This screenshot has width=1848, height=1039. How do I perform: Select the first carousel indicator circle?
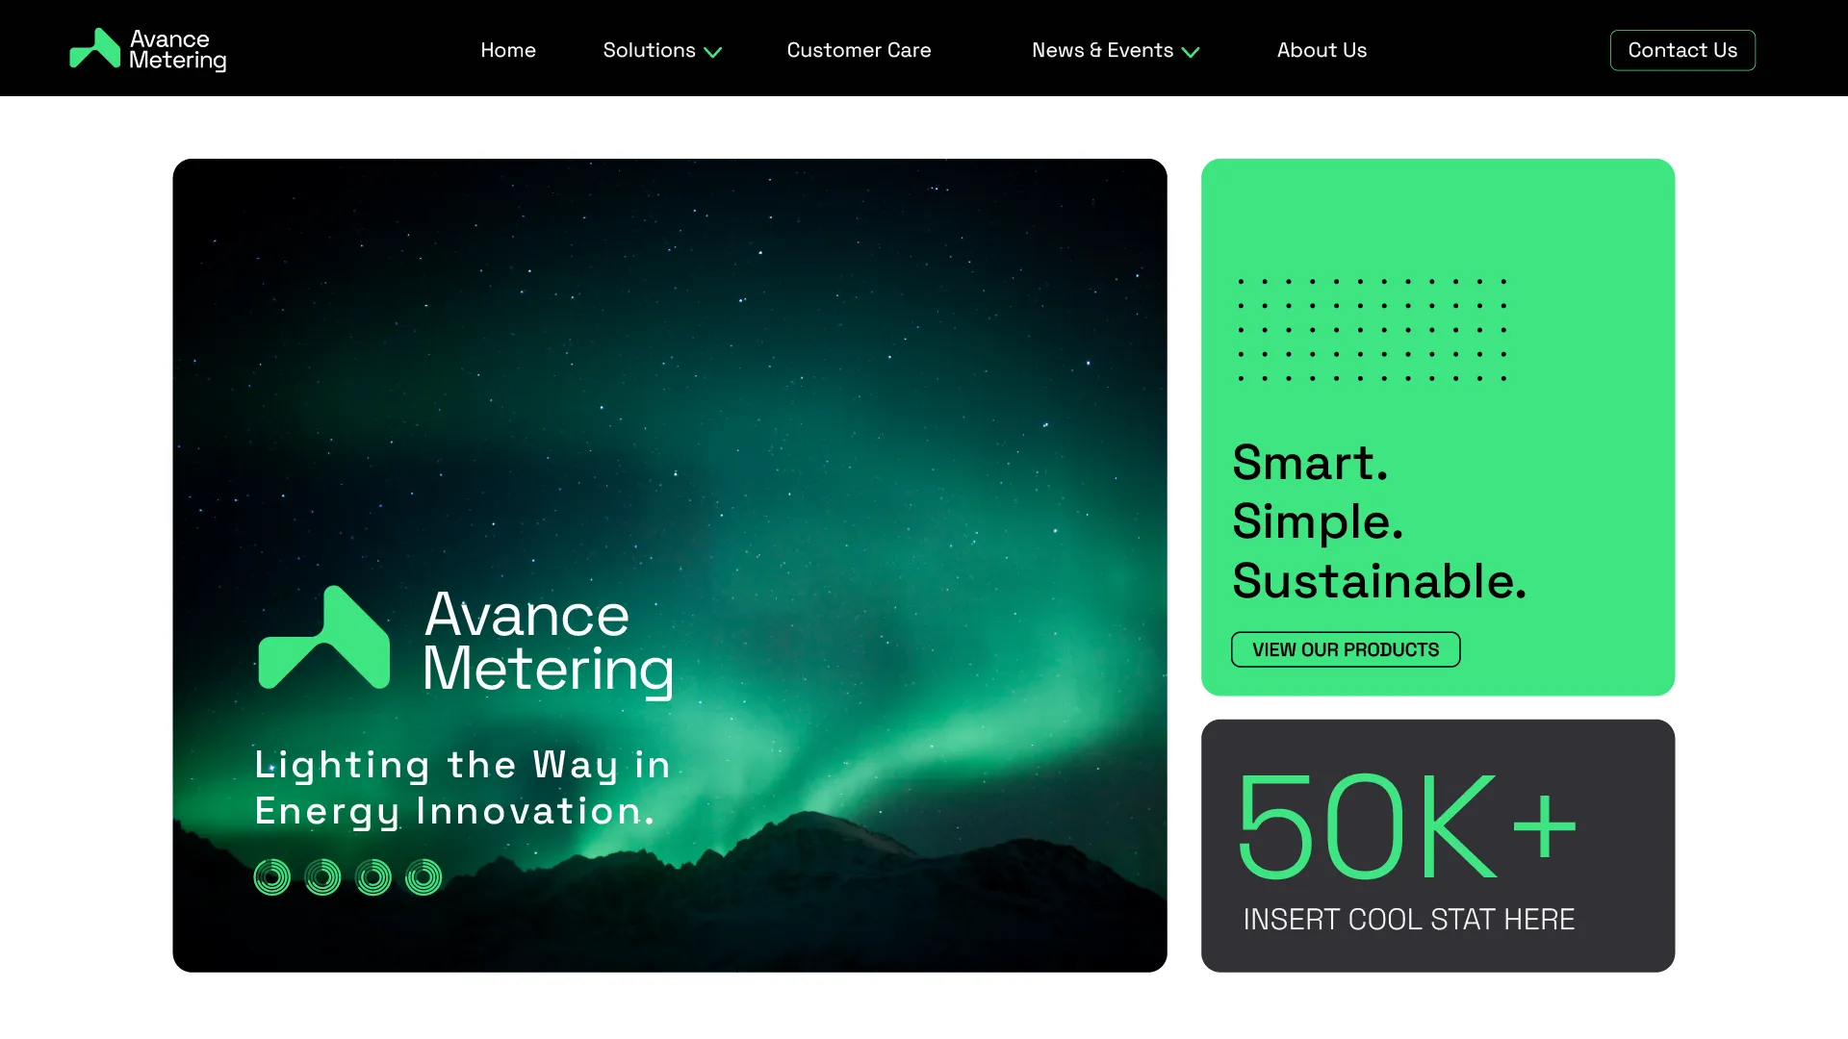[272, 877]
